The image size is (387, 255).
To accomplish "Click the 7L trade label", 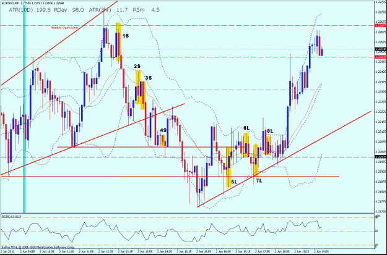I will (259, 181).
